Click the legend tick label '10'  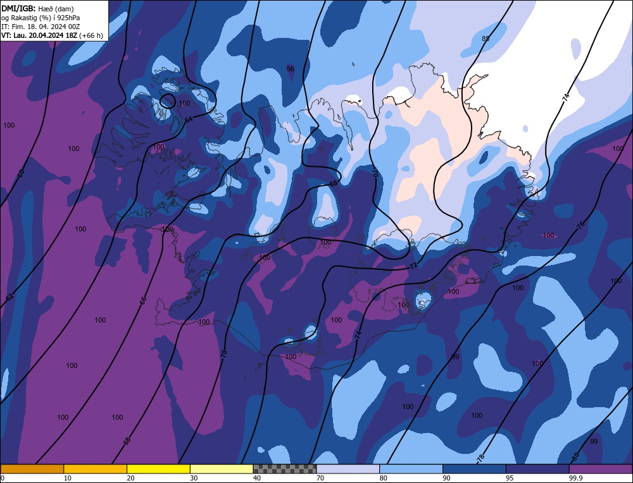[68, 478]
